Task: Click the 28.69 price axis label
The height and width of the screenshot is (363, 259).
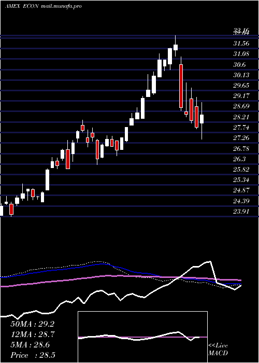Action: tap(241, 106)
